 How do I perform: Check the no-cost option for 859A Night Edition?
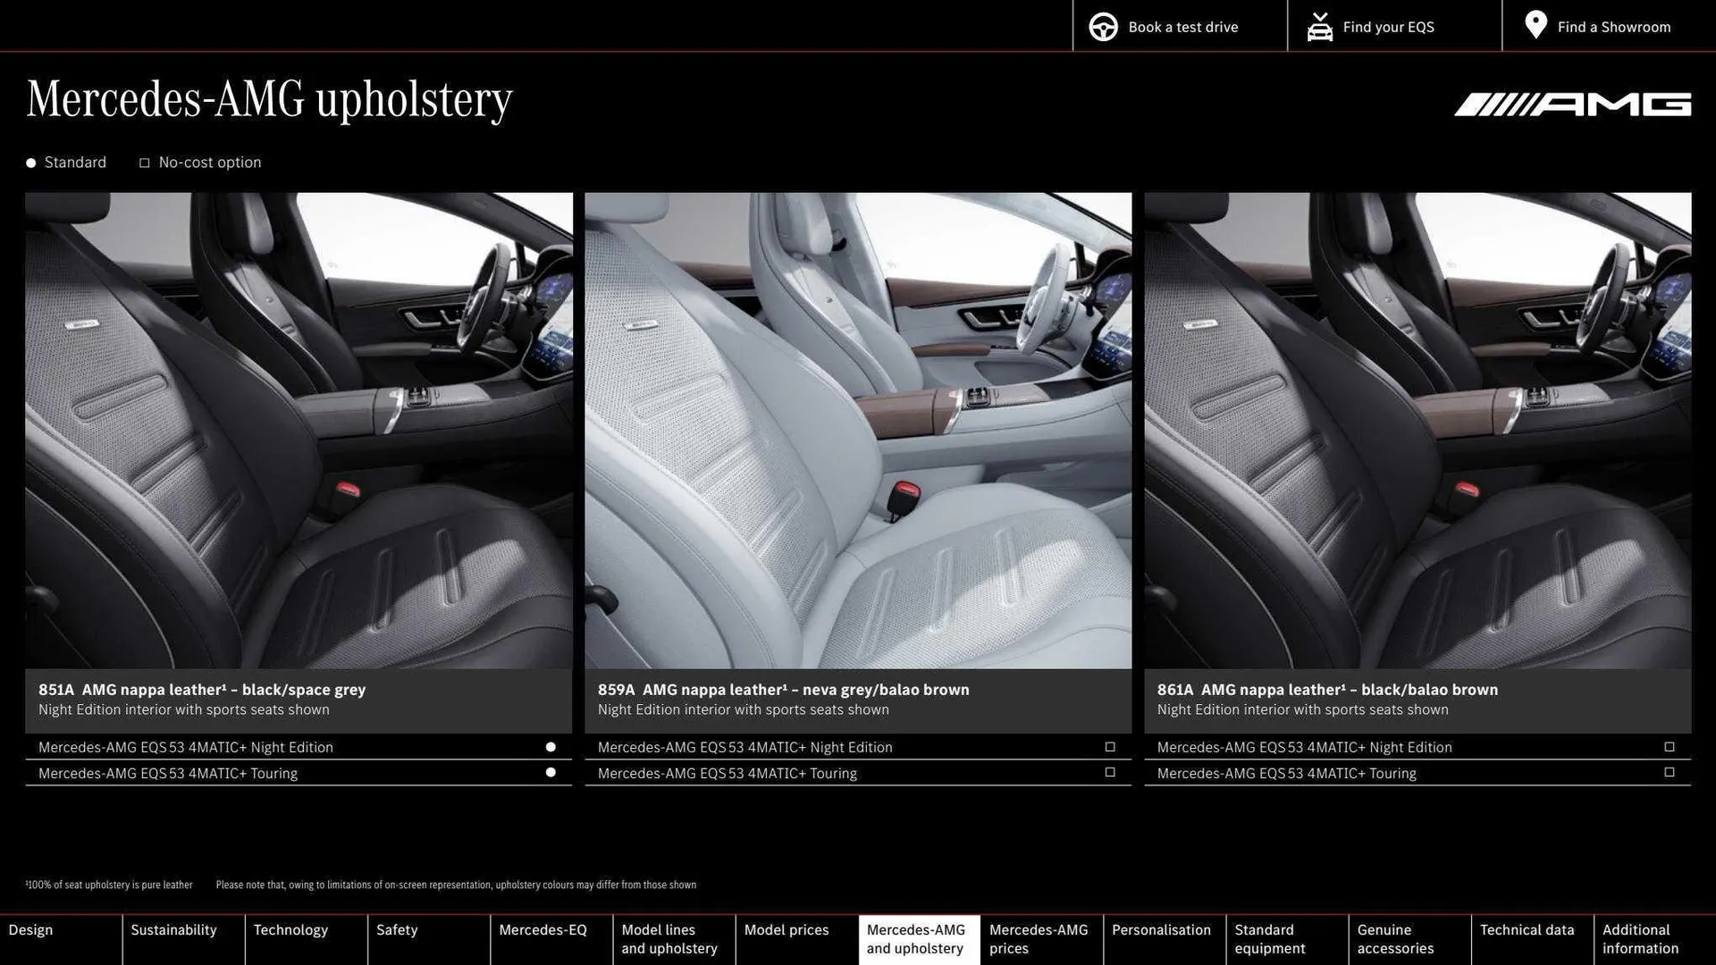1110,746
